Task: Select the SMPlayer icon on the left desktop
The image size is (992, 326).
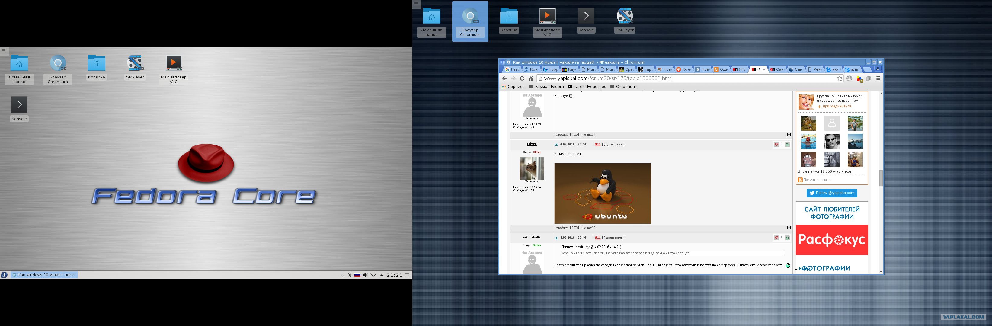Action: [x=135, y=67]
